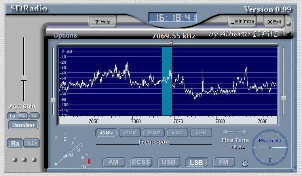Set AGC Gain to Hi

tap(34, 115)
